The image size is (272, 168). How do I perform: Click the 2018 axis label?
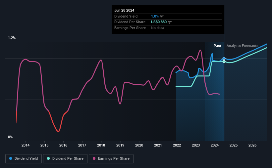[x=101, y=145]
